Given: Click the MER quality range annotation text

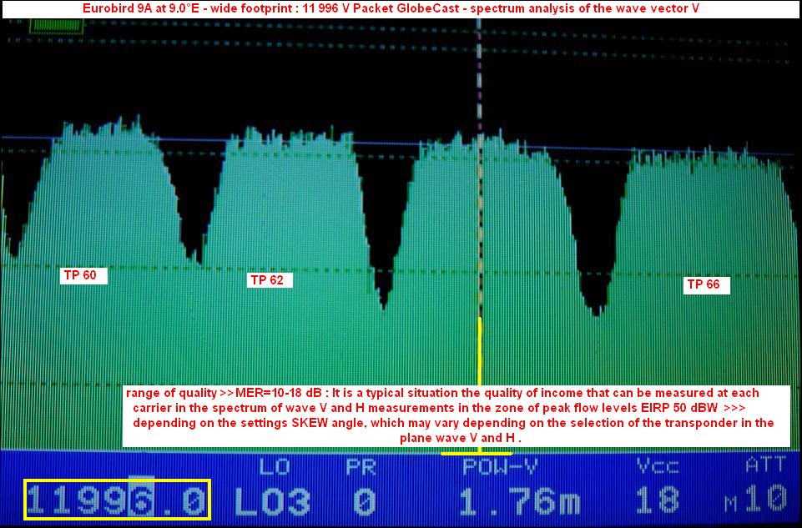Looking at the screenshot, I should [455, 415].
